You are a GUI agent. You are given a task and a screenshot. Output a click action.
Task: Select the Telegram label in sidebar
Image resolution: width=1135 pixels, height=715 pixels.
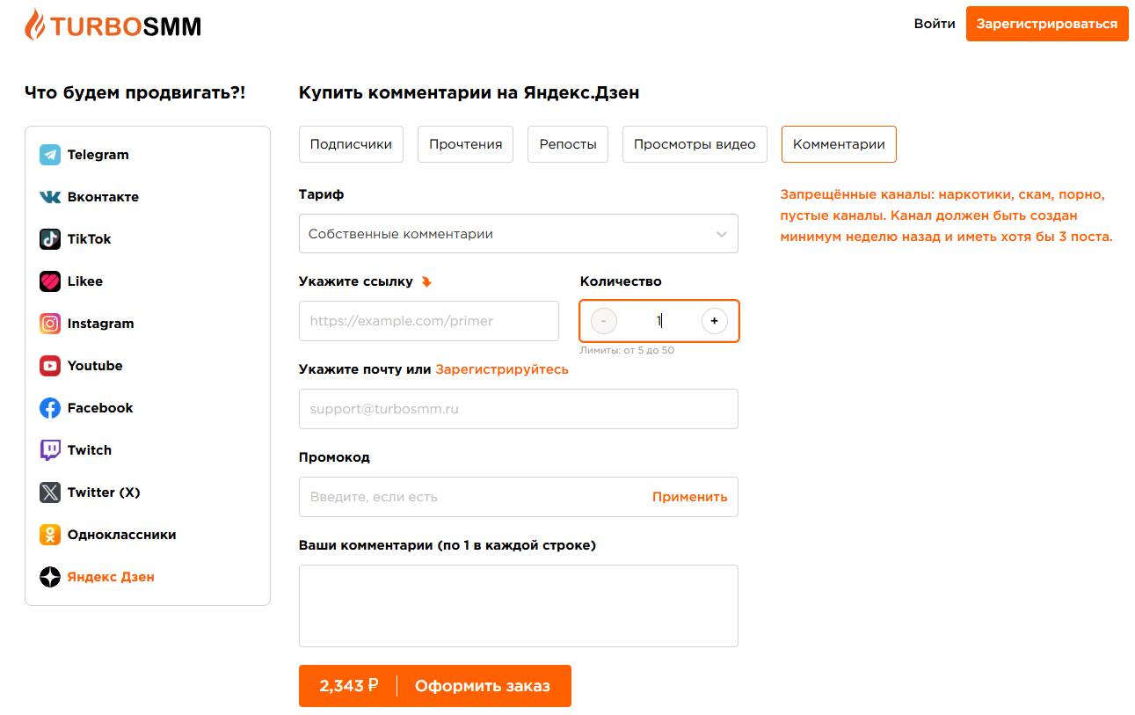point(98,155)
